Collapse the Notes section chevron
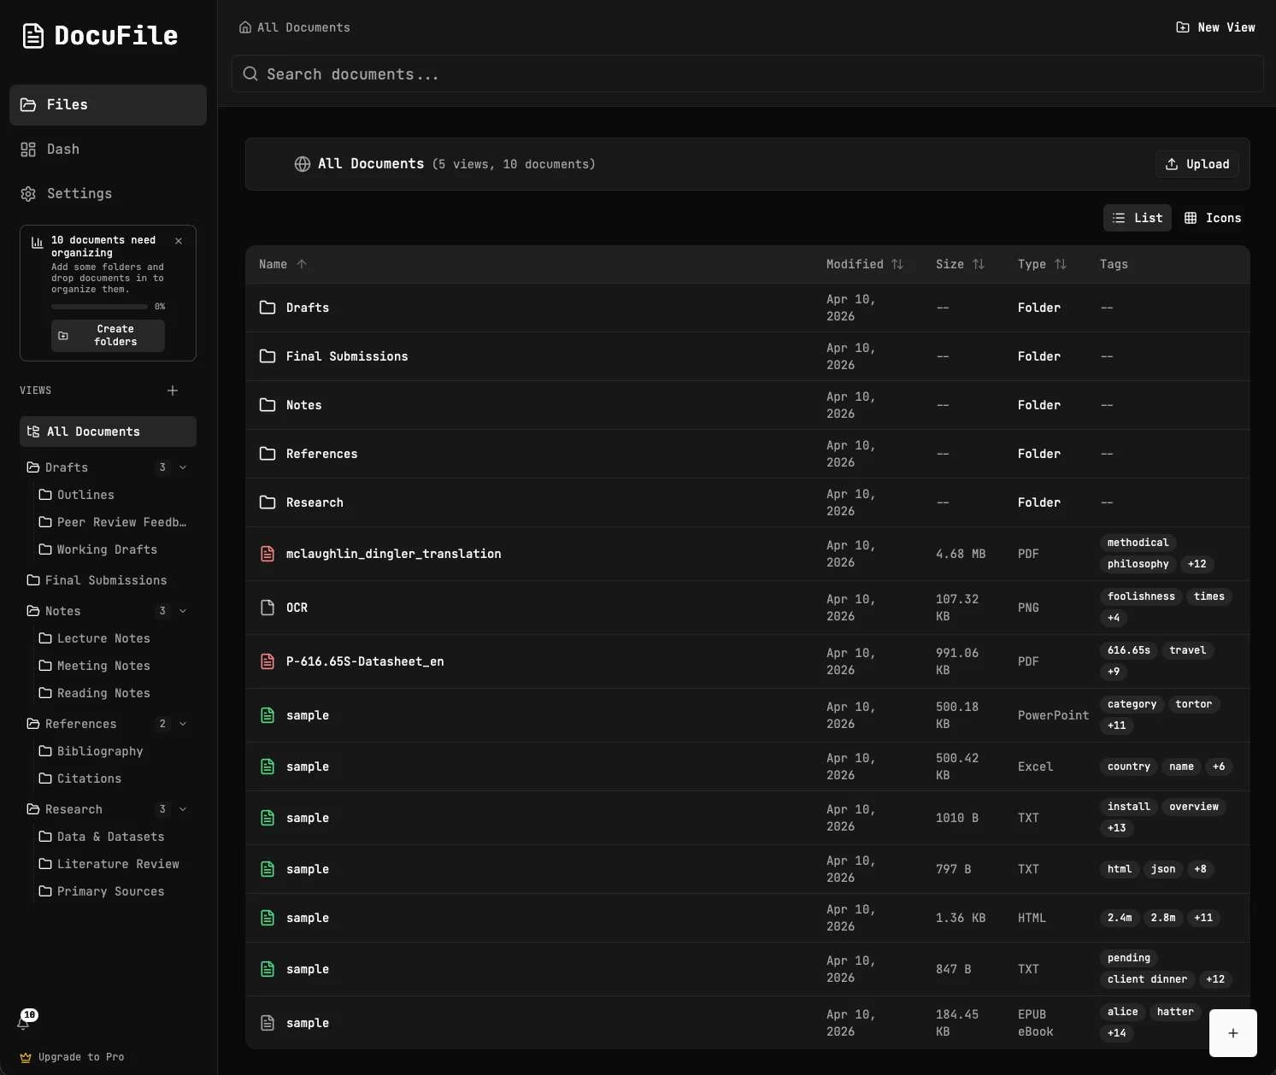The width and height of the screenshot is (1276, 1075). [x=183, y=611]
